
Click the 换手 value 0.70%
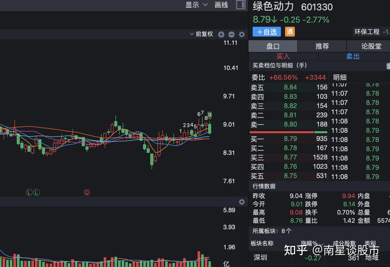pyautogui.click(x=346, y=212)
